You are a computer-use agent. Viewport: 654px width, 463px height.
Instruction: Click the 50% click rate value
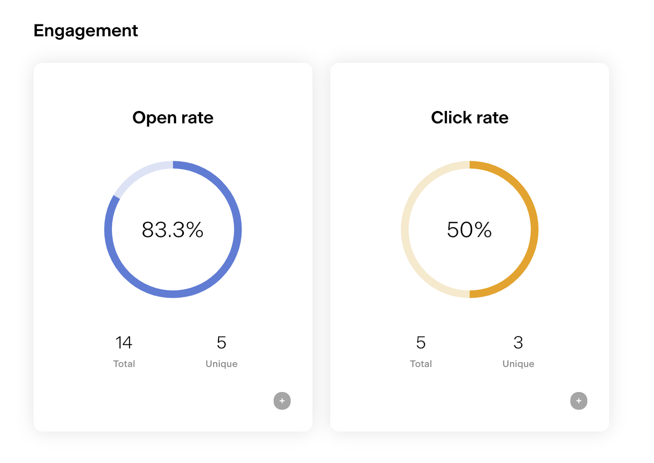(x=469, y=230)
